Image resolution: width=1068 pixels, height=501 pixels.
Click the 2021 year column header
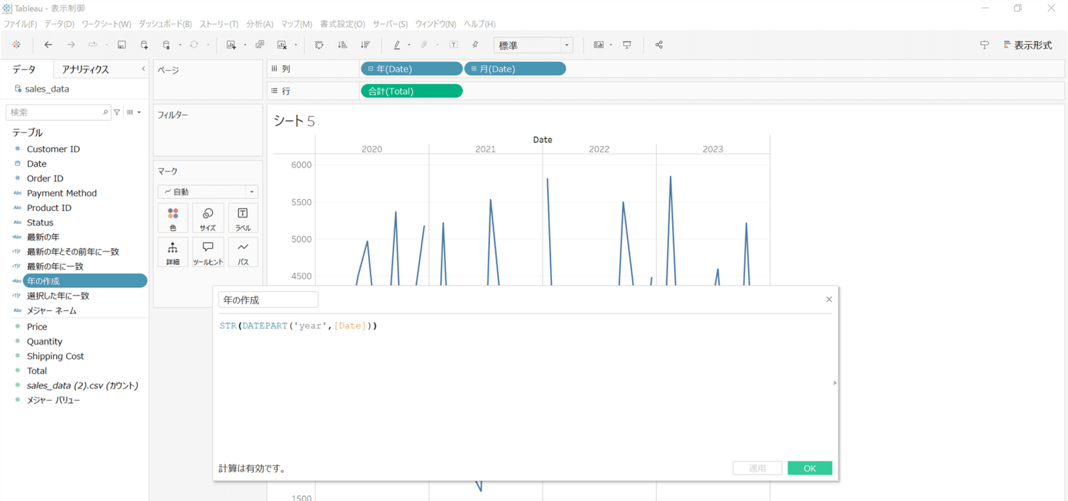[485, 149]
